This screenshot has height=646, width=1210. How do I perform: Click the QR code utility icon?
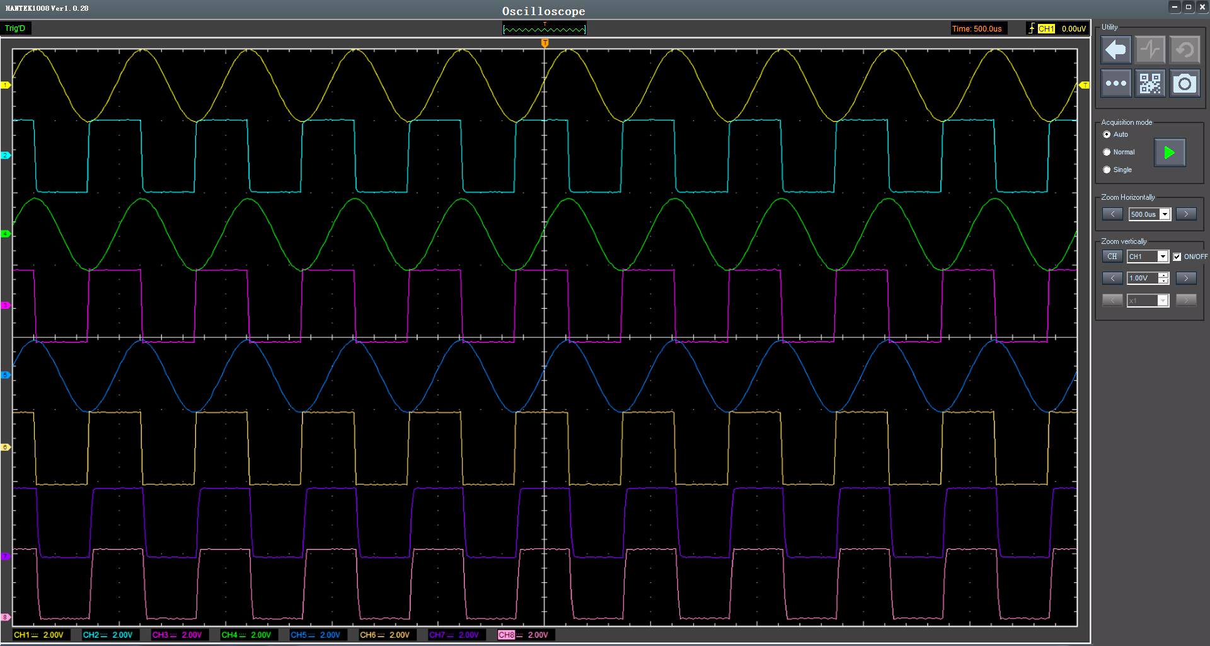(1149, 83)
